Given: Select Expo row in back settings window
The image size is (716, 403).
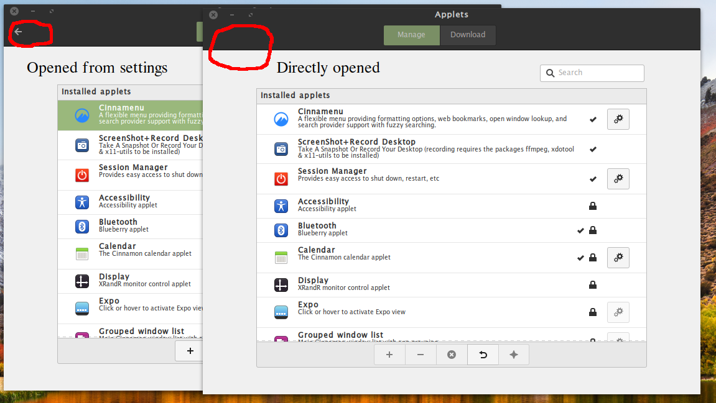Looking at the screenshot, I should pos(130,309).
